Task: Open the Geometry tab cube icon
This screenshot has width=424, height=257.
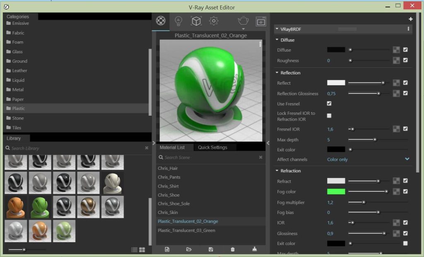Action: (196, 21)
